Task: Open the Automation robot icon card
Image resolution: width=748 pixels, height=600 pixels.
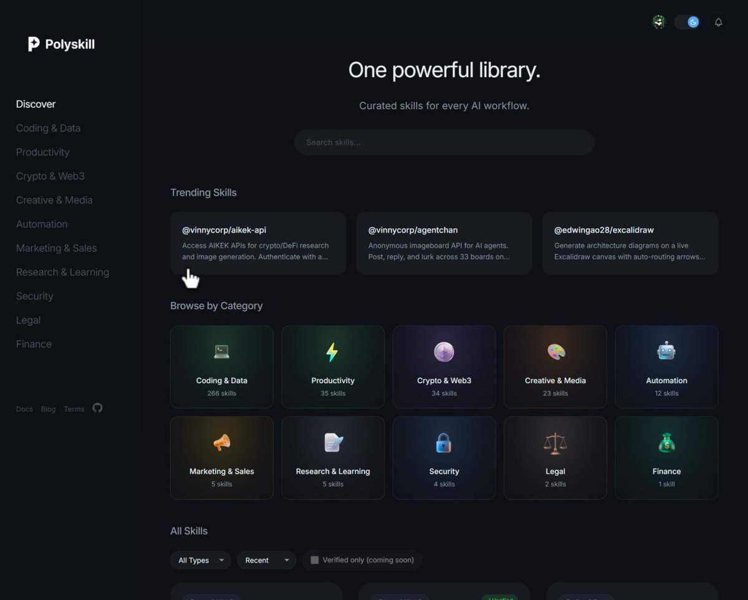Action: pos(666,367)
